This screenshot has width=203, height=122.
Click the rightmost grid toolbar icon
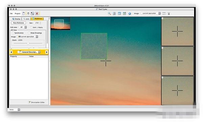tap(169, 14)
